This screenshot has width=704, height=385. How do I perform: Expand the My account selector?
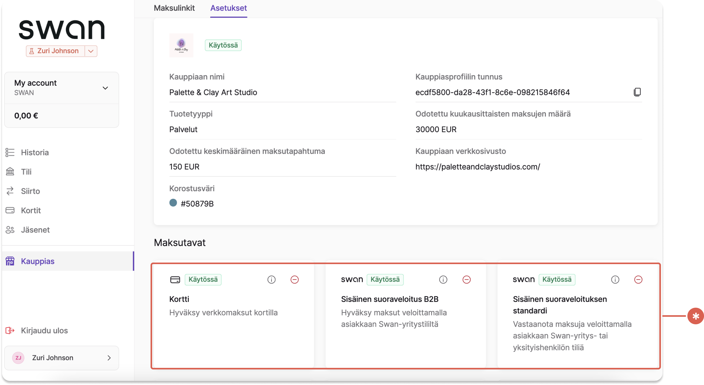[x=105, y=88]
